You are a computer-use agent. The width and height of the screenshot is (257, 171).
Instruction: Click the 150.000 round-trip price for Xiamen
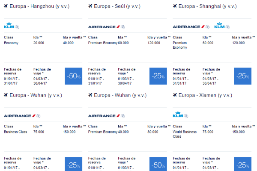pyautogui.click(x=238, y=132)
